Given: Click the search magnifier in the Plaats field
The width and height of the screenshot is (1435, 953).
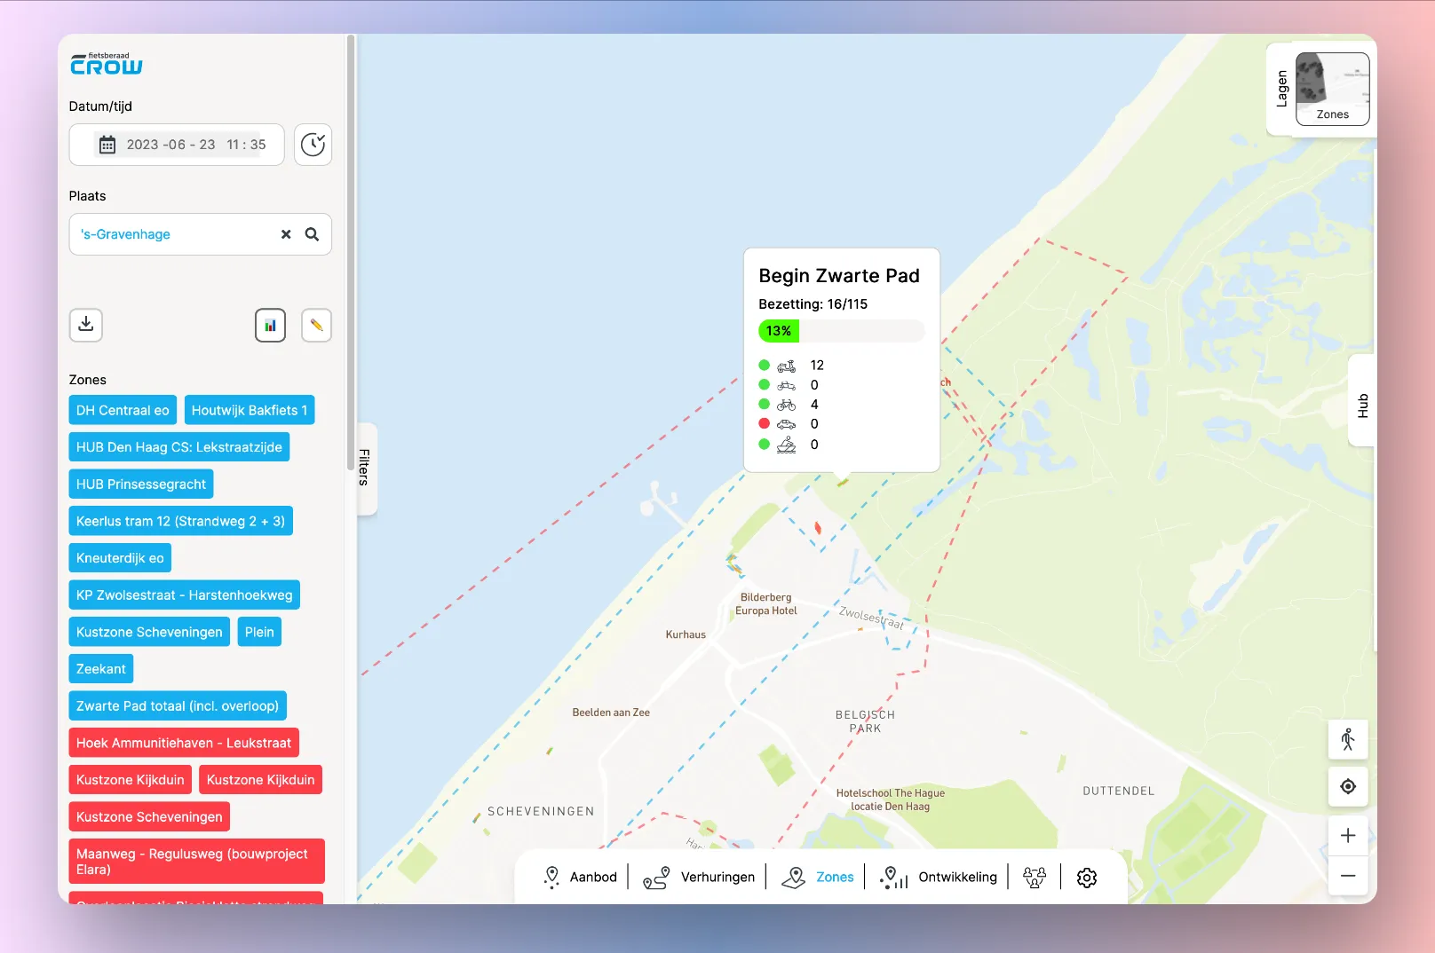Looking at the screenshot, I should pos(311,234).
